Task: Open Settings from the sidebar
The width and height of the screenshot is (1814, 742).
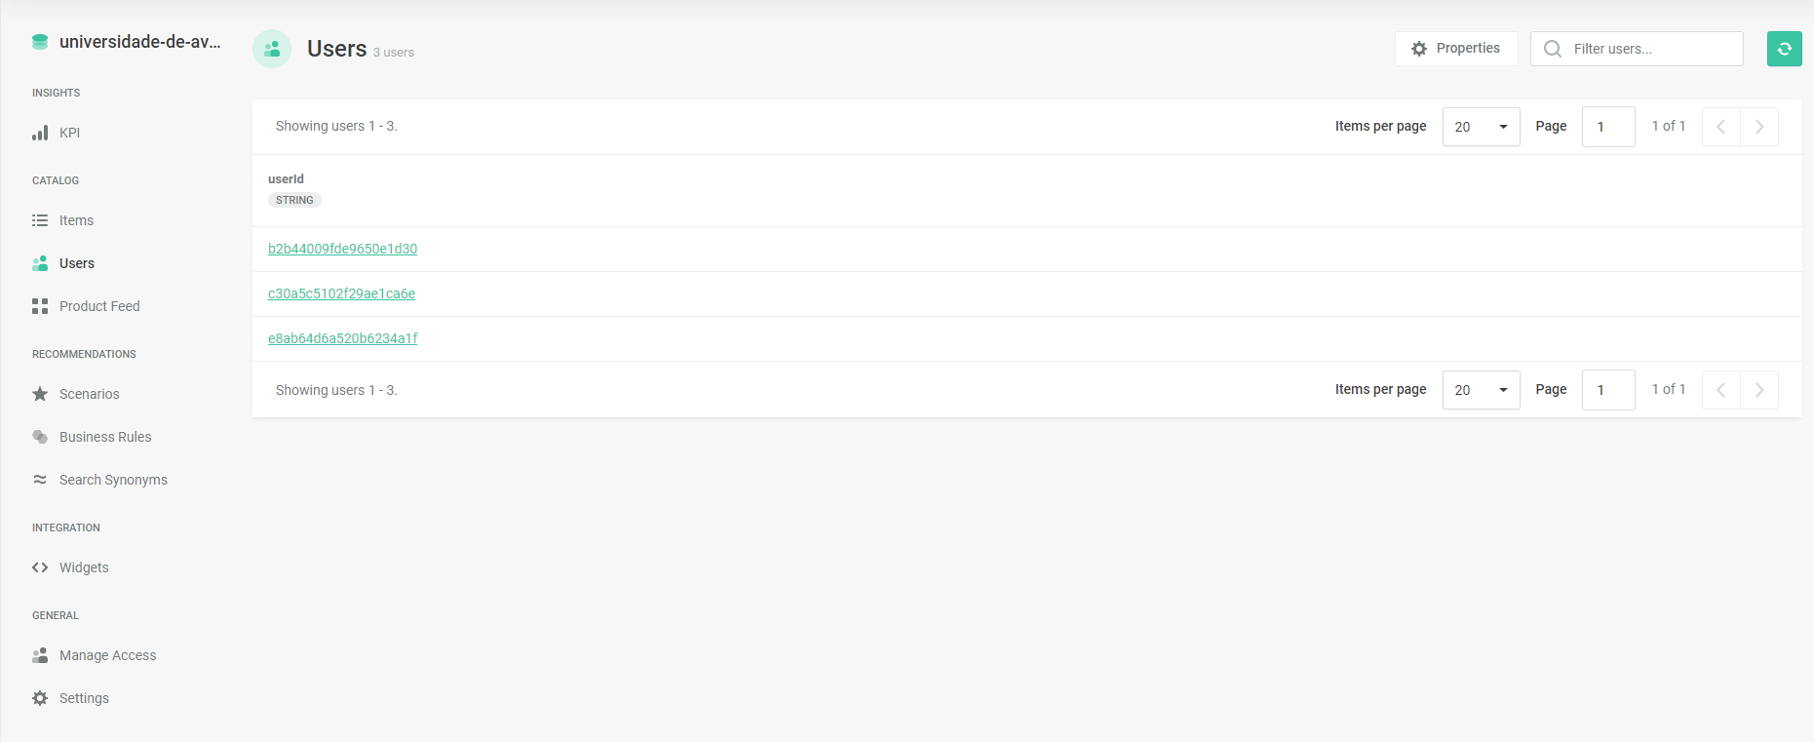Action: [84, 698]
